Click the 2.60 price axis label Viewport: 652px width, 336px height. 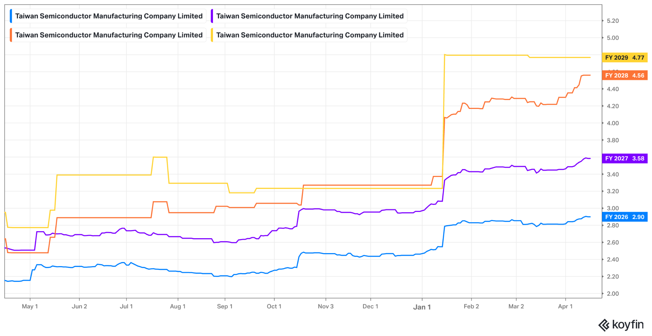[x=613, y=242]
